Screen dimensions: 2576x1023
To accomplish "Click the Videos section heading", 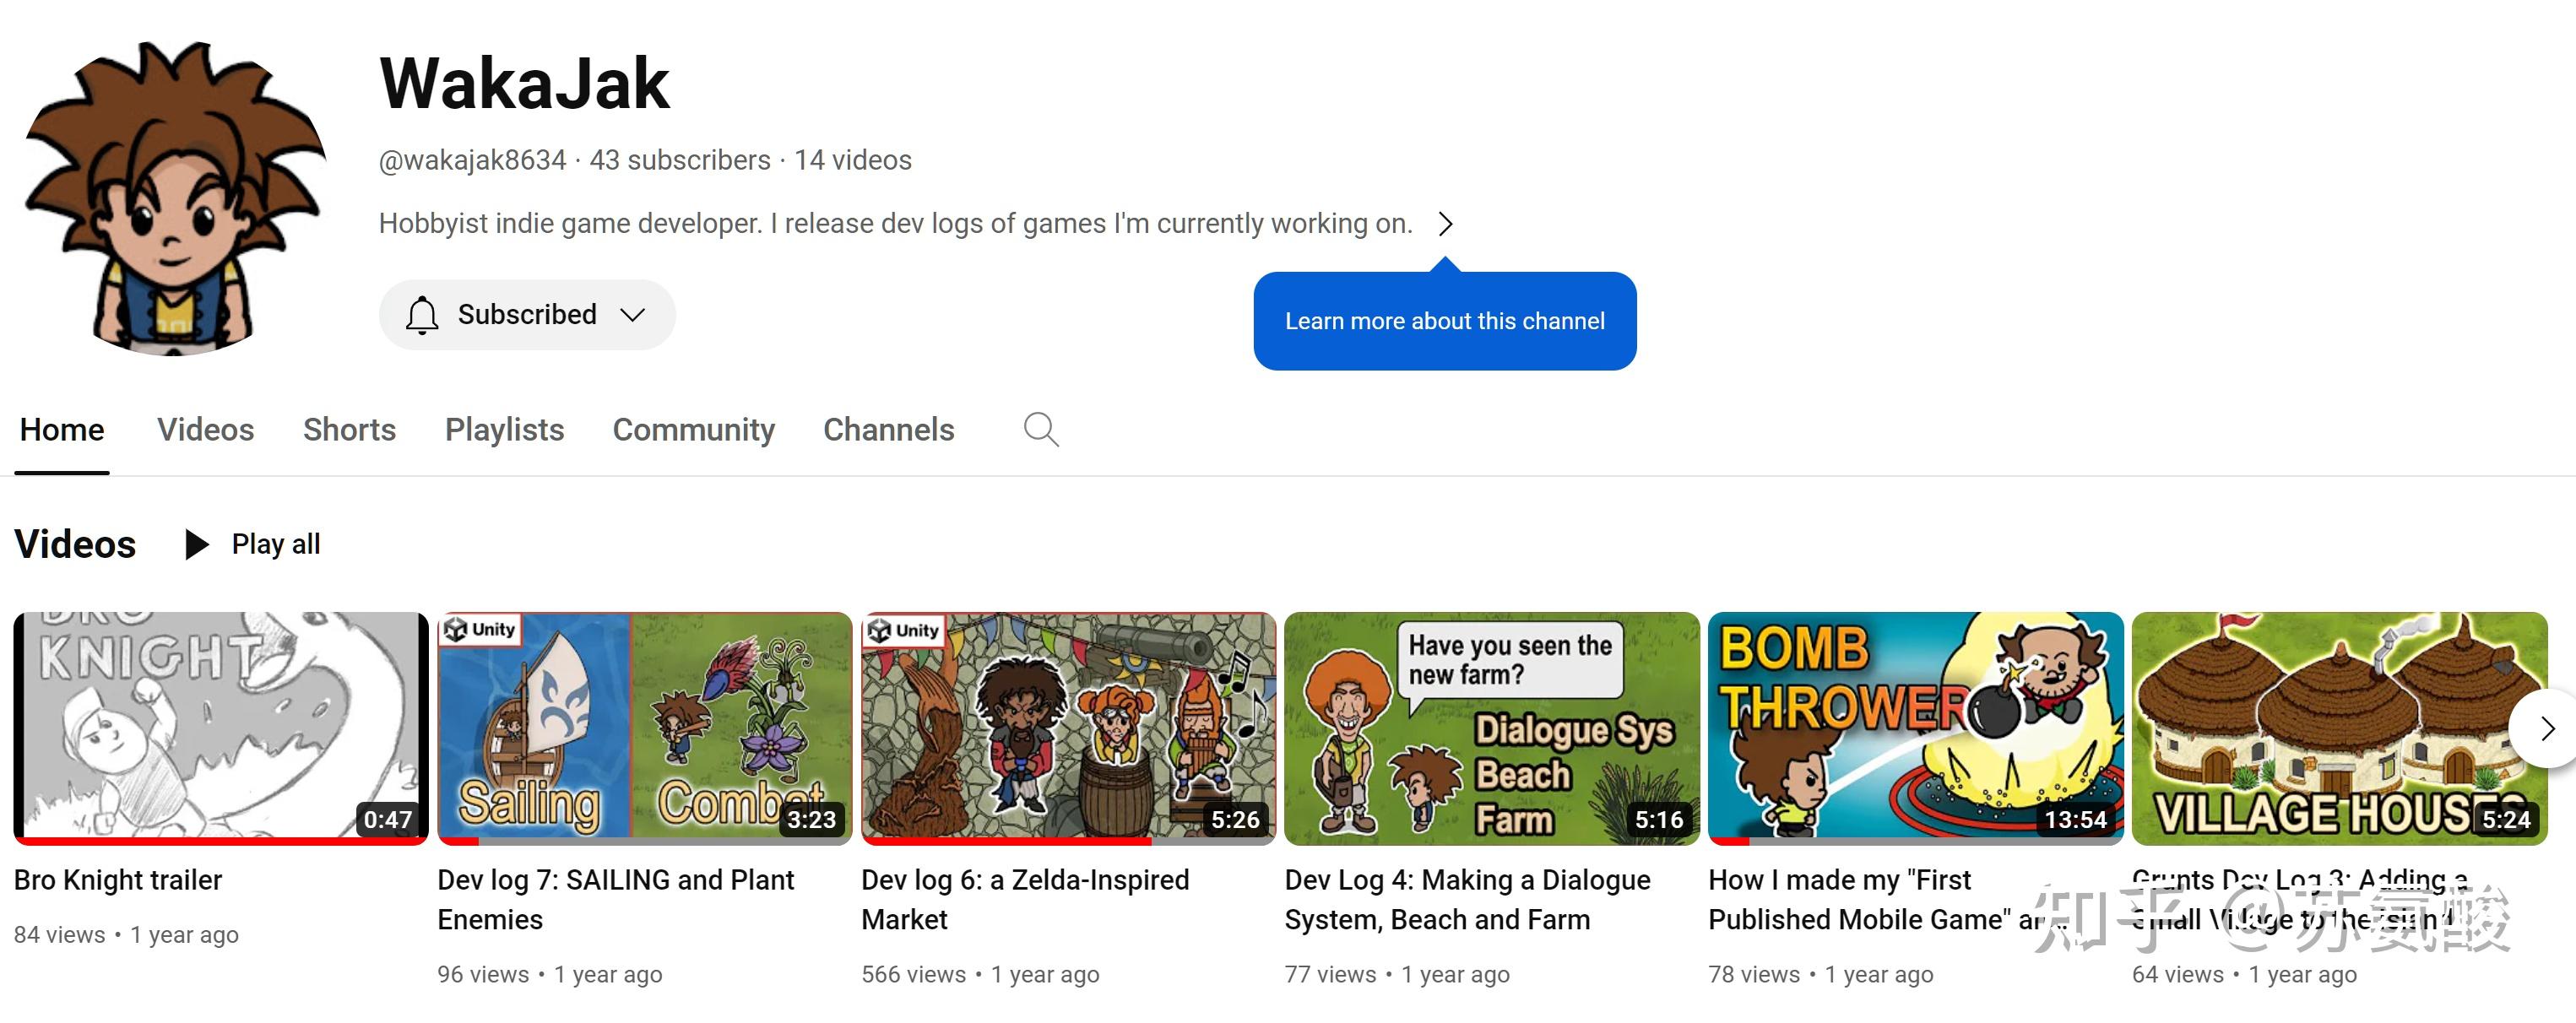I will (75, 544).
